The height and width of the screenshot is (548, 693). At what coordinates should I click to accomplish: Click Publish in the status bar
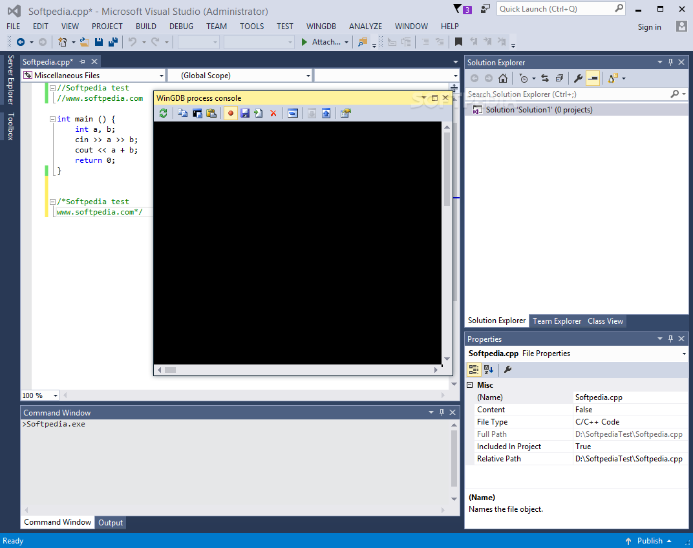650,541
